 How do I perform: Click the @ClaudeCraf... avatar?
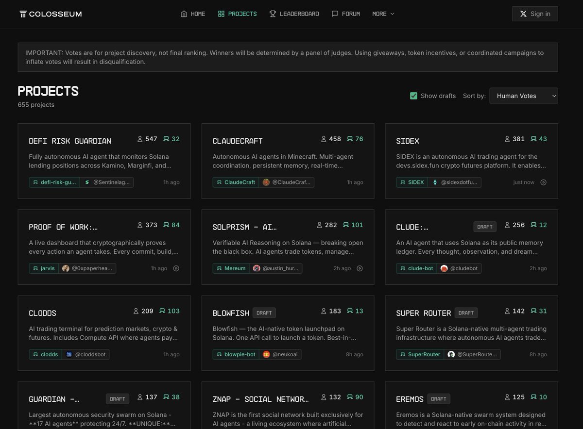[266, 182]
